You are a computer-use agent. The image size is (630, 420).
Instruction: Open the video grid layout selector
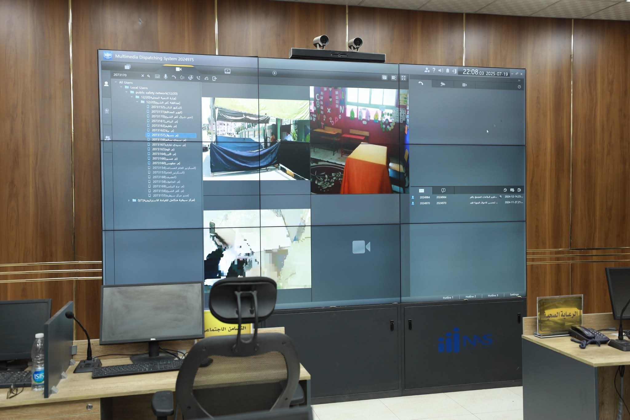[394, 78]
